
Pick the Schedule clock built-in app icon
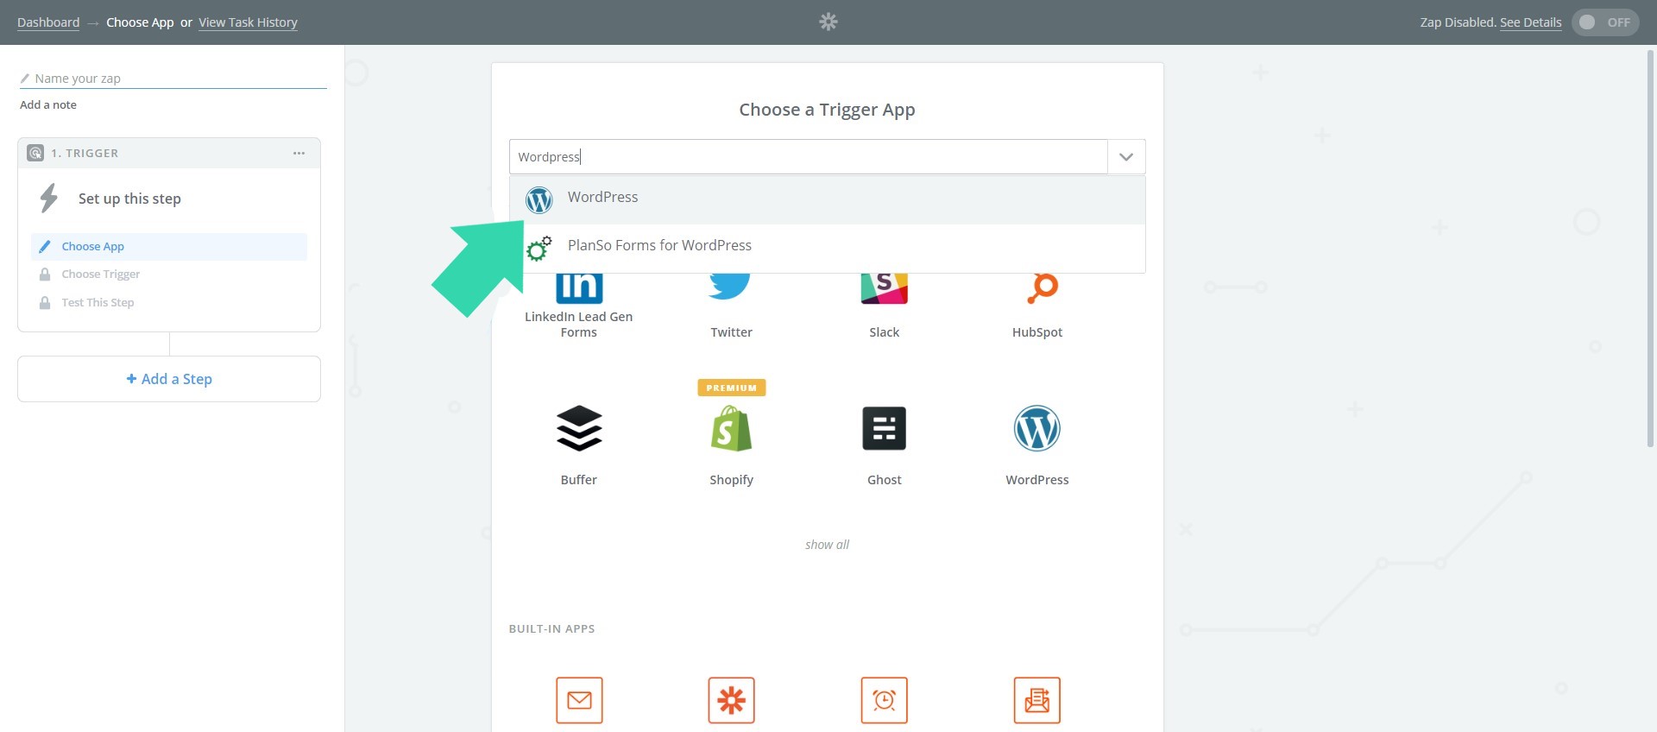(885, 700)
